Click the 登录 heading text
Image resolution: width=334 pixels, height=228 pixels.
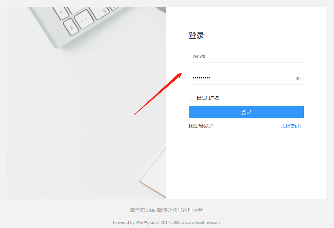196,35
